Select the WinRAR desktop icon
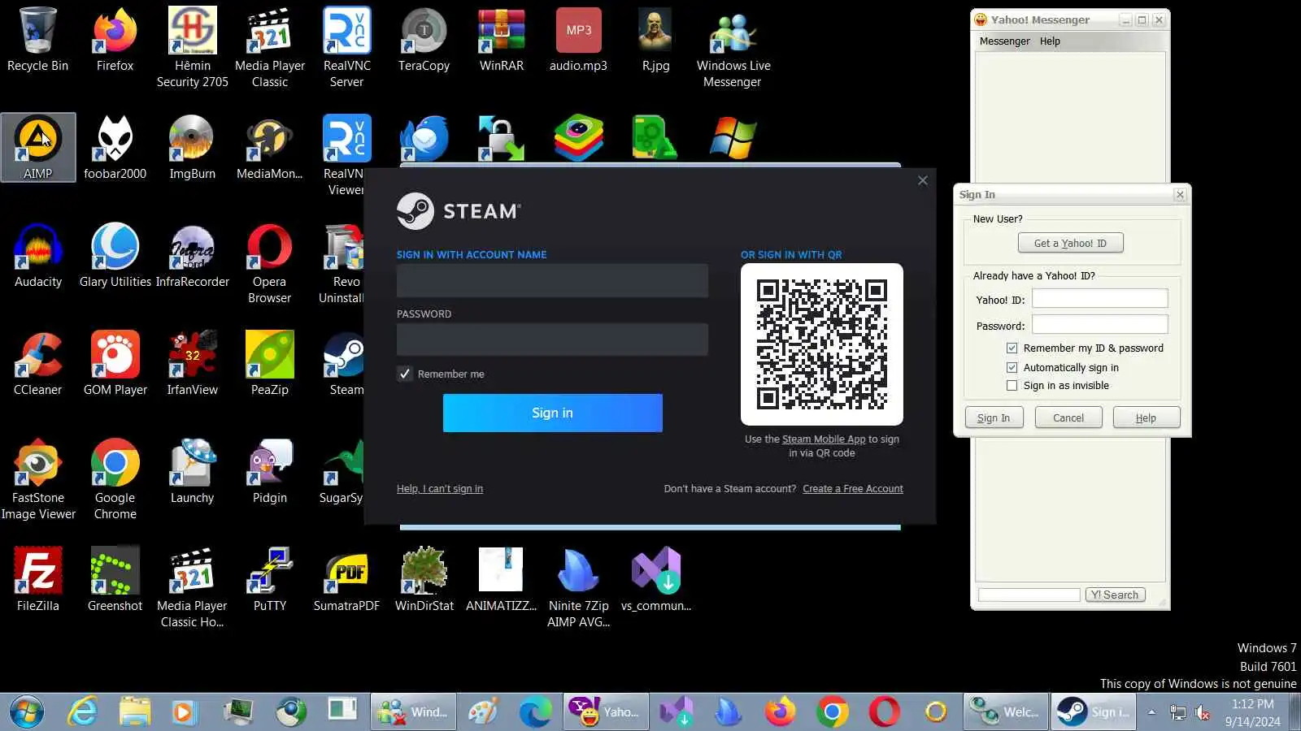This screenshot has width=1301, height=731. click(x=501, y=40)
